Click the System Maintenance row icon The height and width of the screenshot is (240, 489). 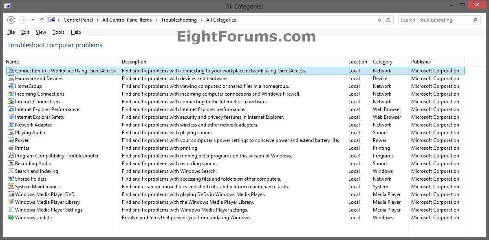tap(11, 187)
